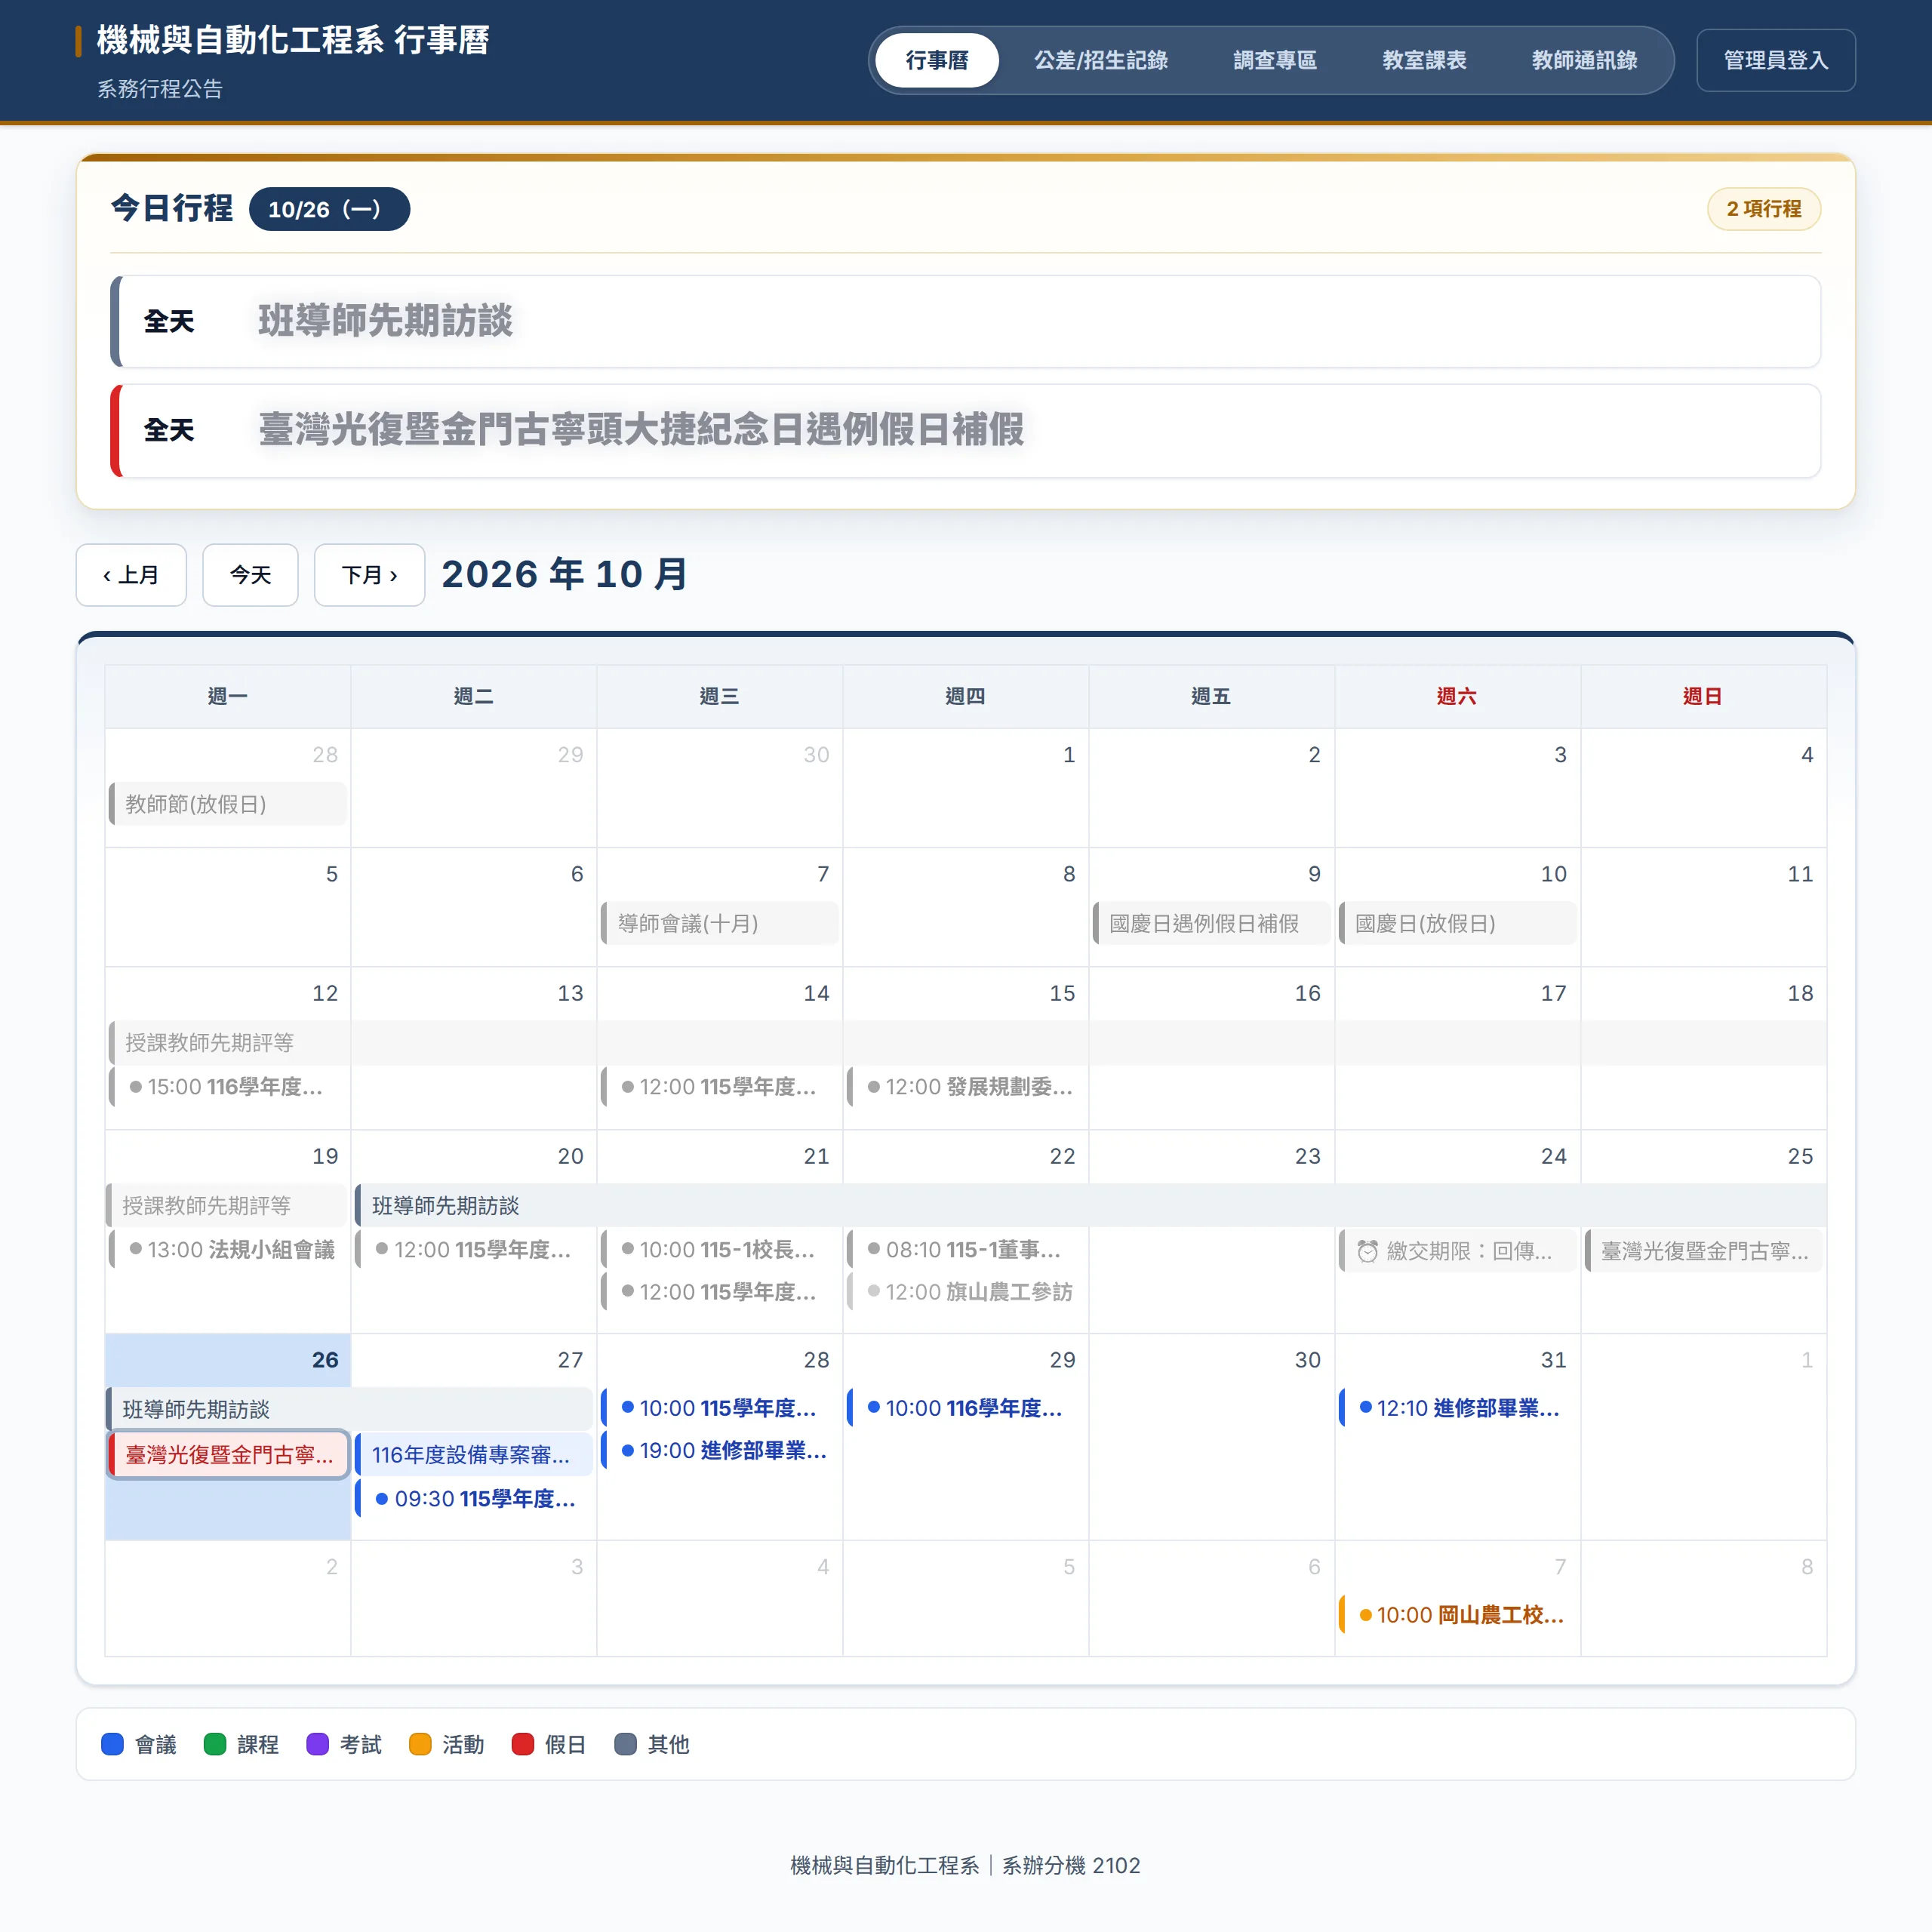Click the green 課程 legend swatch
1932x1932 pixels.
coord(215,1744)
